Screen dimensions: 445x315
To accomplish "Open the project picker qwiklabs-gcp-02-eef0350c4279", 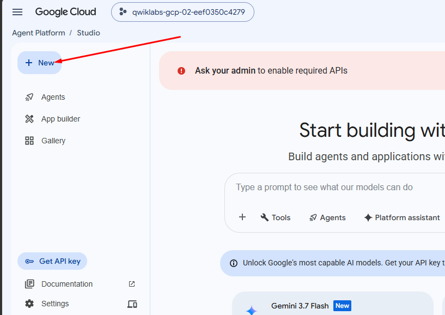I will (x=182, y=12).
